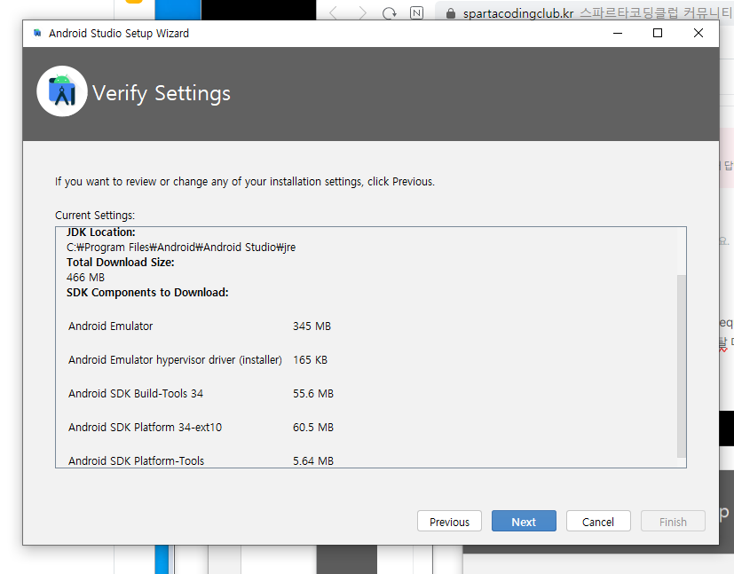Viewport: 734px width, 574px height.
Task: Click the 55.6 MB size value
Action: [313, 393]
